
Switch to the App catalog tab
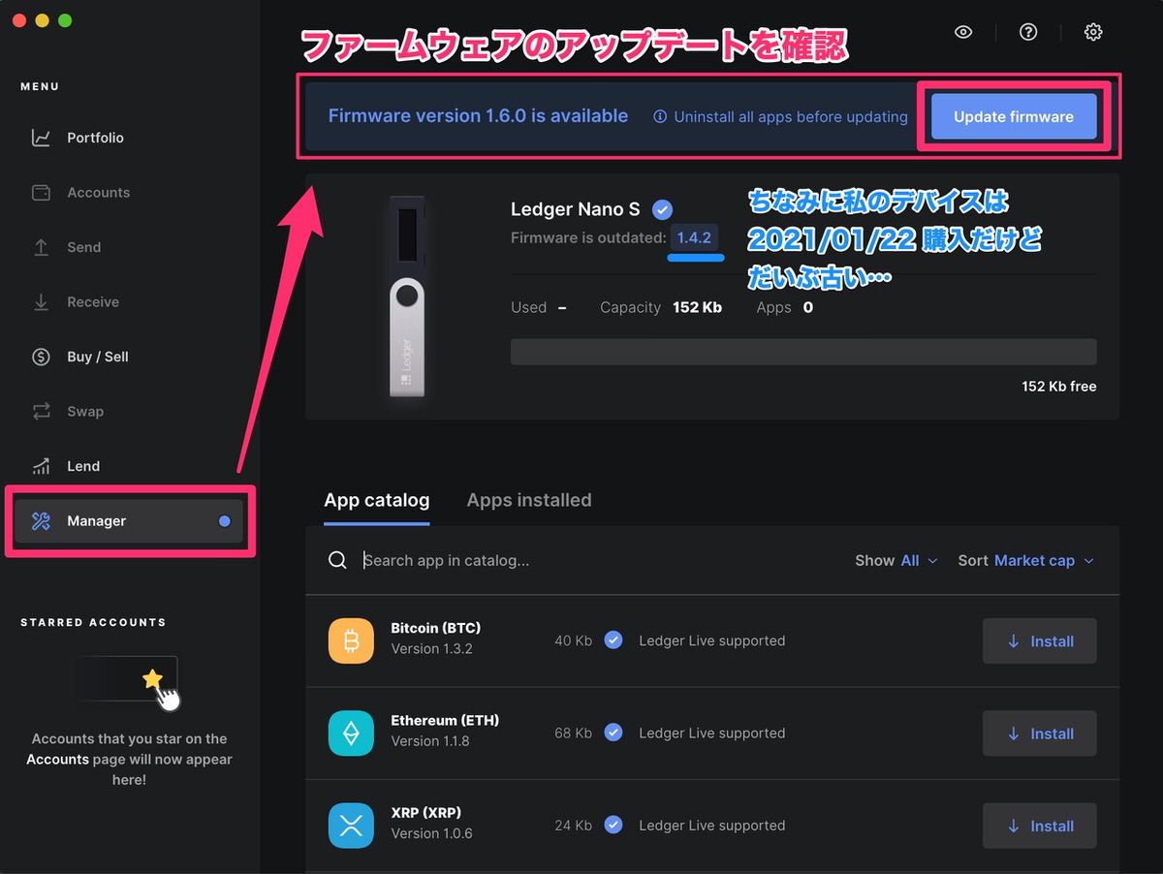pos(377,500)
